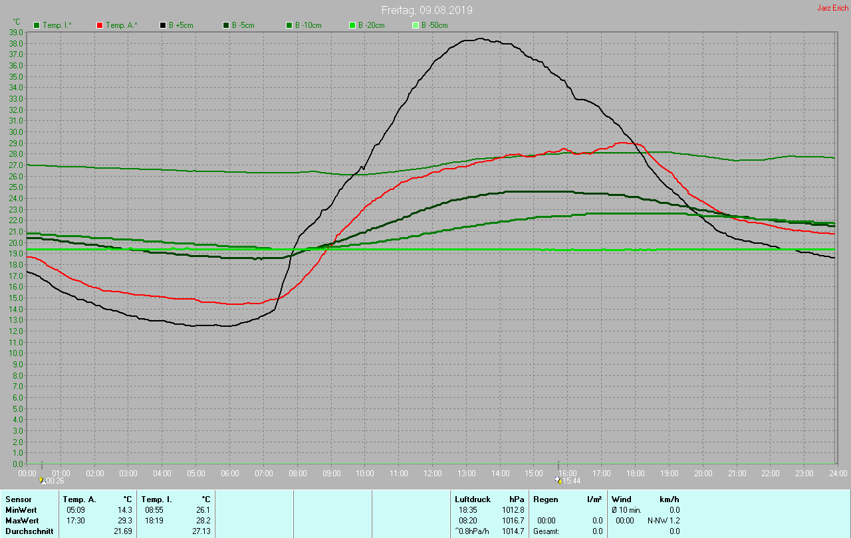Select the 'MinWert' row label
The height and width of the screenshot is (538, 851).
[x=20, y=510]
